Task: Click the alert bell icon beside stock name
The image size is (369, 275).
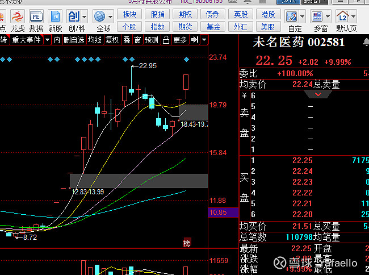Action: (x=366, y=43)
